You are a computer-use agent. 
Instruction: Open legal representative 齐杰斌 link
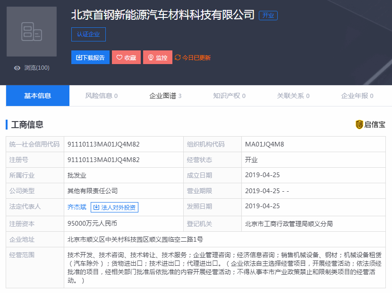tap(77, 207)
